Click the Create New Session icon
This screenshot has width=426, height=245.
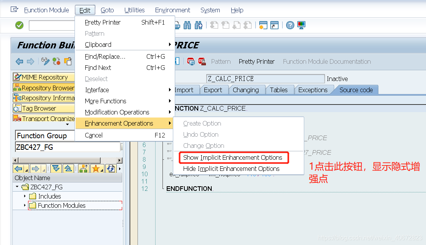[x=263, y=25]
